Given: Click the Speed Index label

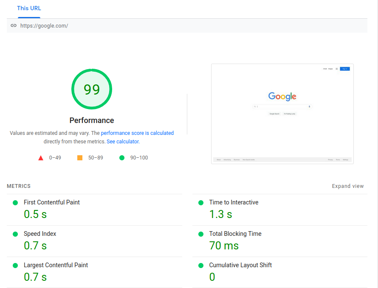Looking at the screenshot, I should coord(40,234).
